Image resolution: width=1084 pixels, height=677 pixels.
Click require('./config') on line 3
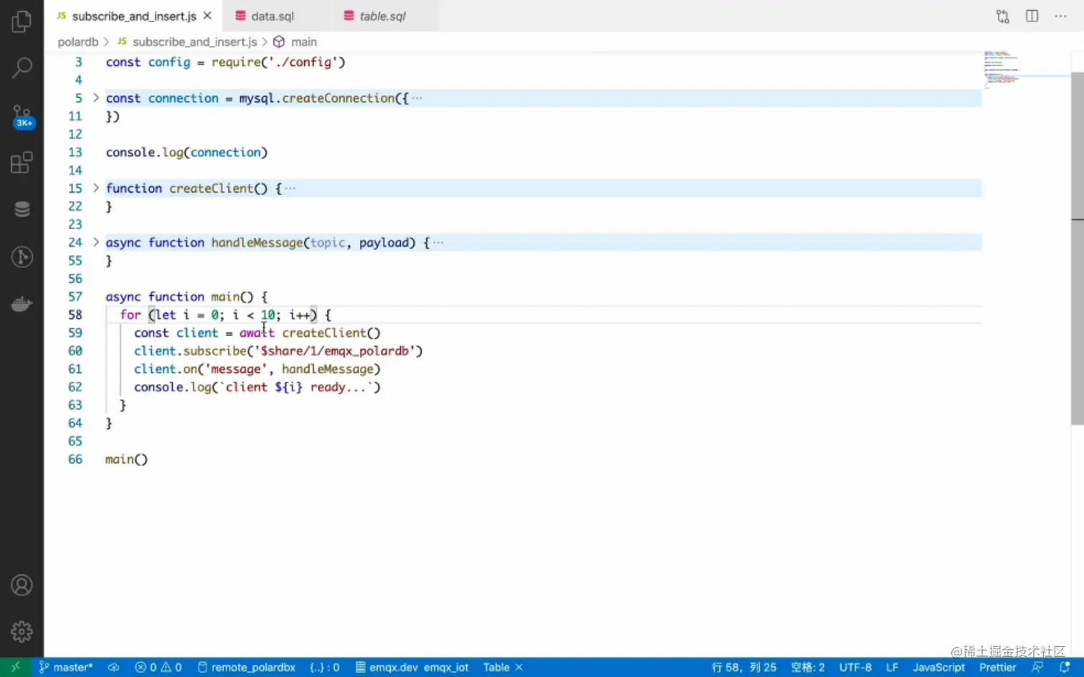click(278, 62)
